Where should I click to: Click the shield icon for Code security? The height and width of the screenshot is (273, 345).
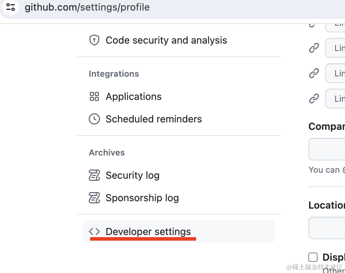(94, 40)
